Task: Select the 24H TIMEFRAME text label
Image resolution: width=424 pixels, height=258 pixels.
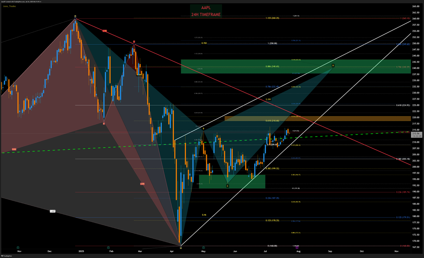Action: tap(206, 15)
